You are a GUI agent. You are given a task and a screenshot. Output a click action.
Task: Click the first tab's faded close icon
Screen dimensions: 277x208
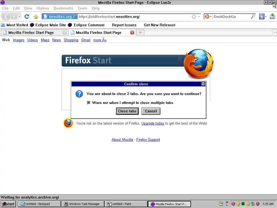click(x=65, y=32)
